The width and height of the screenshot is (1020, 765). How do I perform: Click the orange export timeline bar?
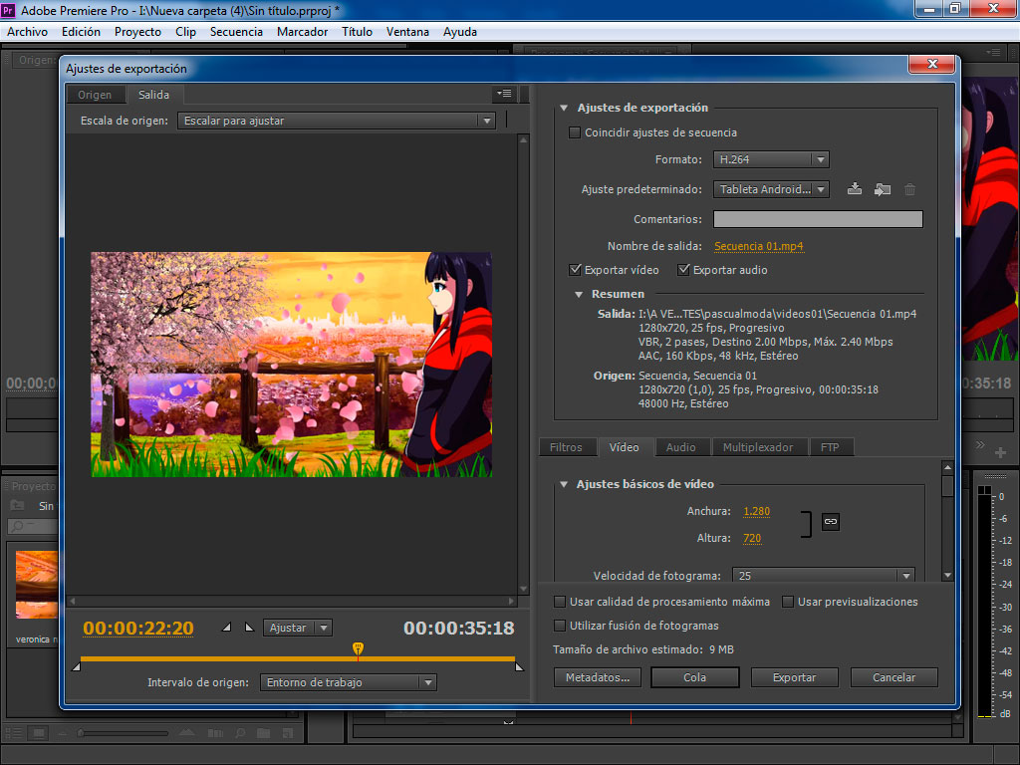tap(297, 659)
